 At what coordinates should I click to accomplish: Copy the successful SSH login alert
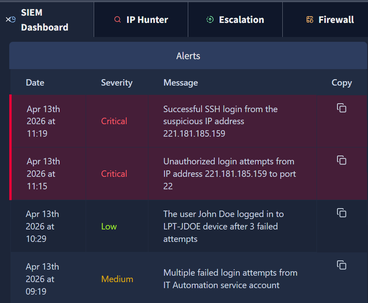[341, 108]
